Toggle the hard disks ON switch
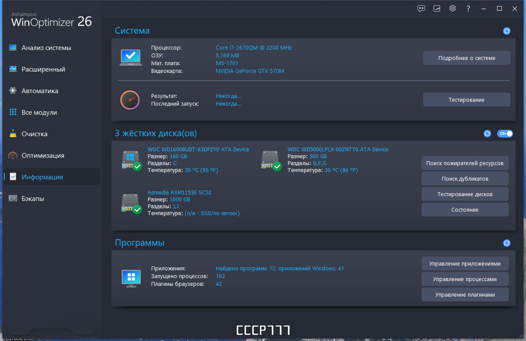This screenshot has height=341, width=526. pos(505,134)
